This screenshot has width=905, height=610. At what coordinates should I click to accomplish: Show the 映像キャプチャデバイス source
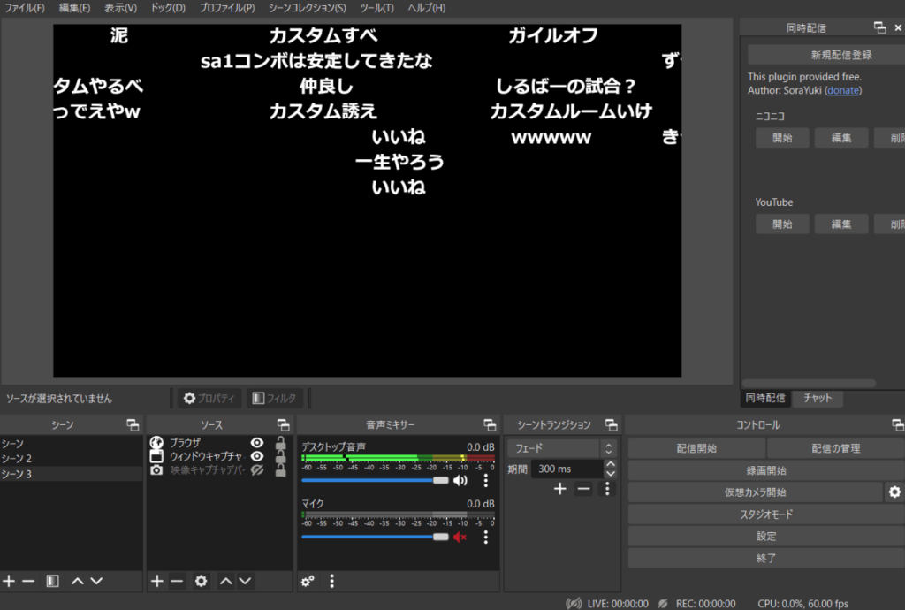click(x=257, y=470)
